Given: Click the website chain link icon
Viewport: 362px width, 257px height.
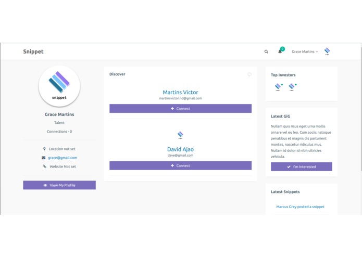Looking at the screenshot, I should [x=44, y=166].
